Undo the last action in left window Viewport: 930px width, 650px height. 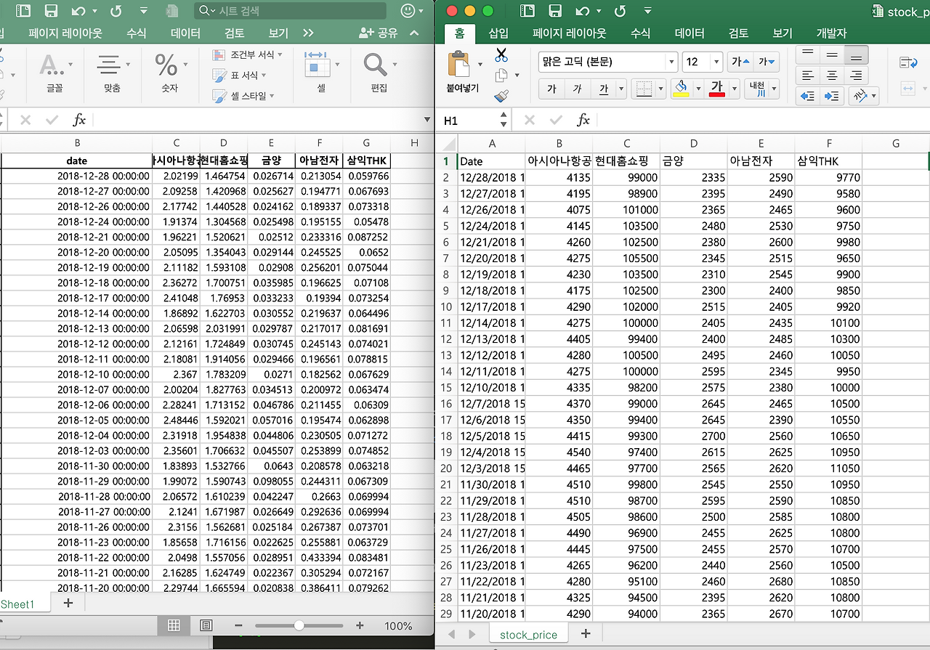(79, 11)
